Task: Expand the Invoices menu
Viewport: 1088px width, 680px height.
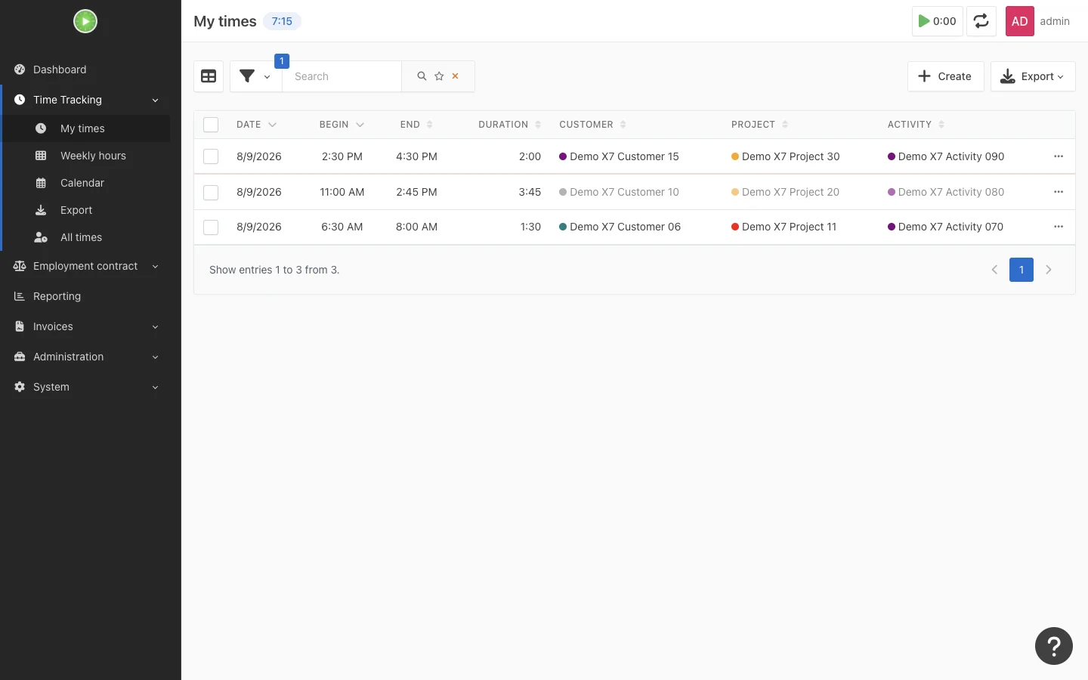Action: (x=85, y=326)
